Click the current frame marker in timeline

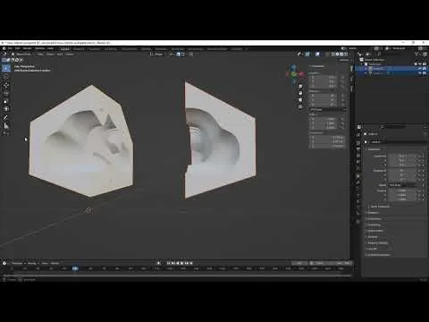click(x=75, y=268)
